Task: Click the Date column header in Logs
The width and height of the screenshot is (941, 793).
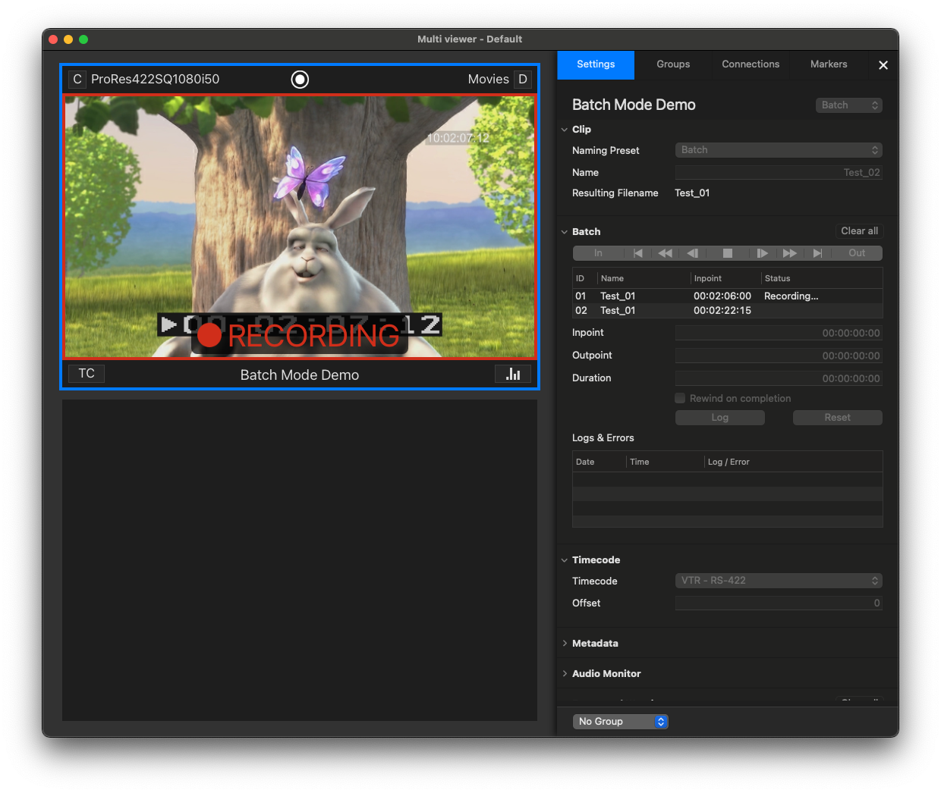Action: pos(599,462)
